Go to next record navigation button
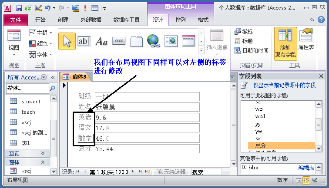 tap(133, 172)
